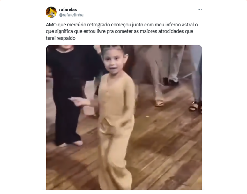Visit the @rafarelinha handle link
This screenshot has height=194, width=247.
coord(71,15)
